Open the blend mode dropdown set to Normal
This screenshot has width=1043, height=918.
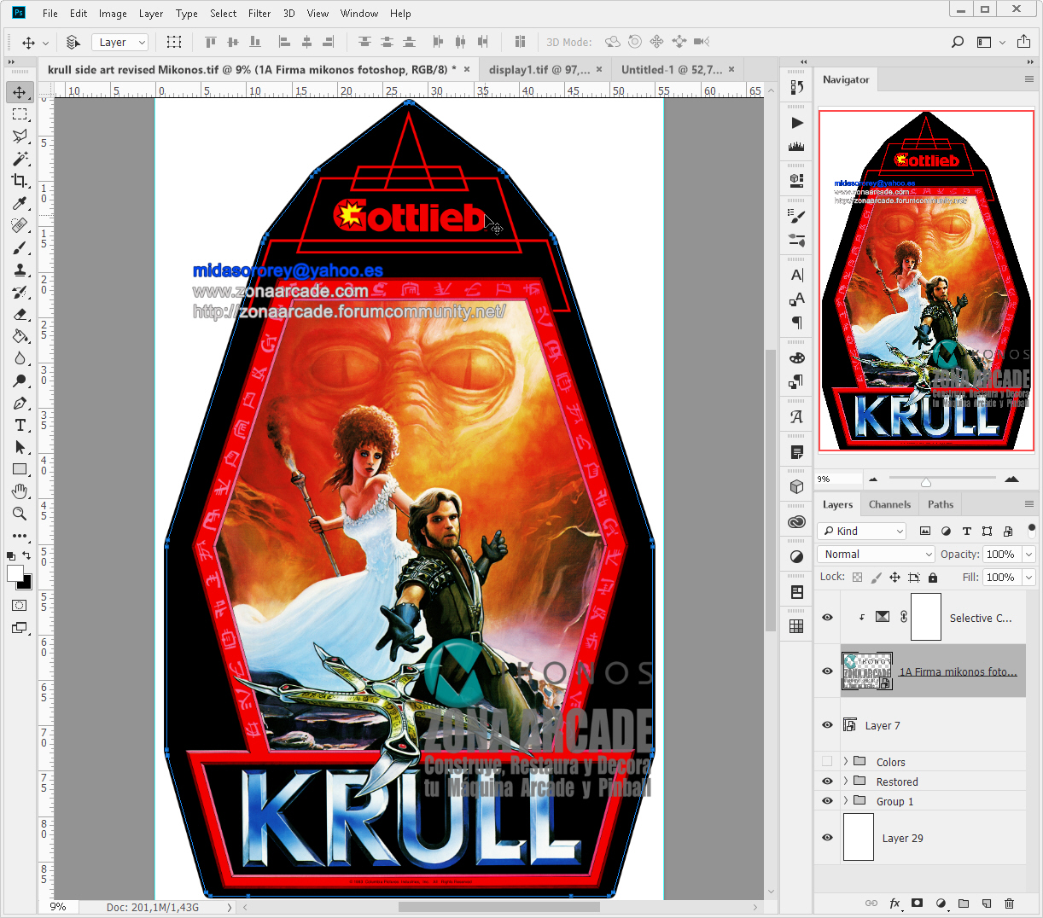[875, 554]
